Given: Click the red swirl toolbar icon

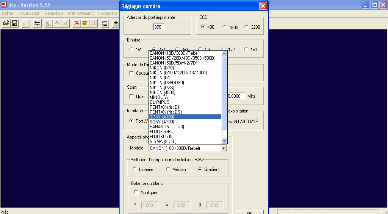Looking at the screenshot, I should click(x=77, y=23).
